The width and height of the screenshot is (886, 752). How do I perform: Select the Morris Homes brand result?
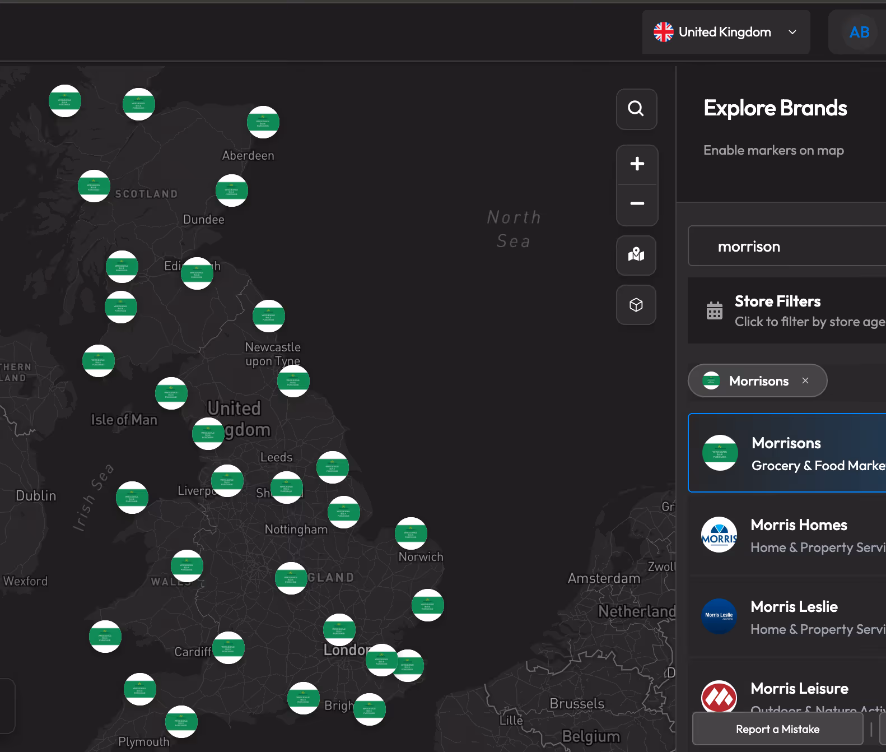[x=787, y=535]
